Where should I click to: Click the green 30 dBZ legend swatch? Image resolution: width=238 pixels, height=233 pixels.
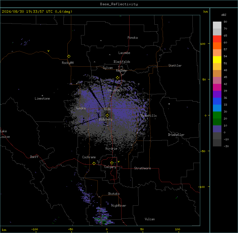click(x=217, y=115)
